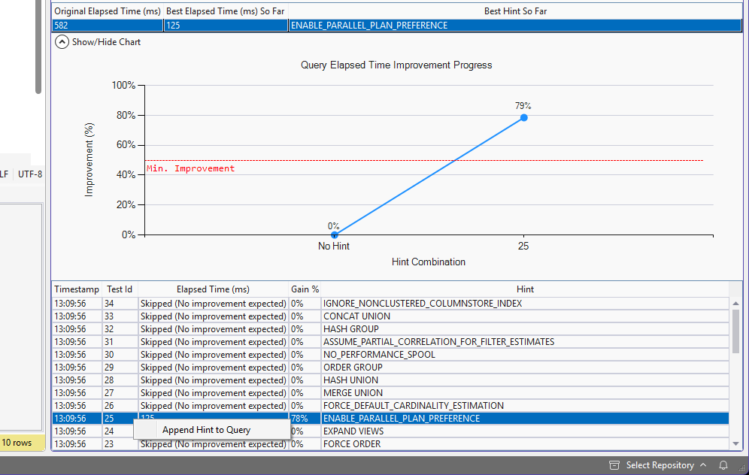Click the UTF-8 encoding indicator

(x=30, y=174)
